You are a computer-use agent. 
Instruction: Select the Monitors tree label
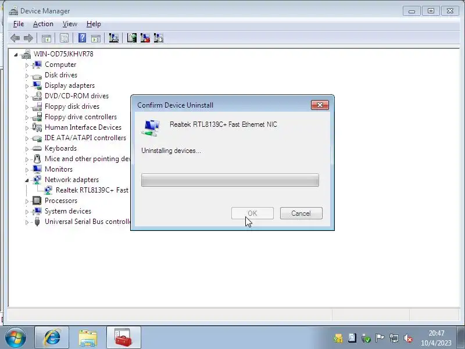point(59,169)
